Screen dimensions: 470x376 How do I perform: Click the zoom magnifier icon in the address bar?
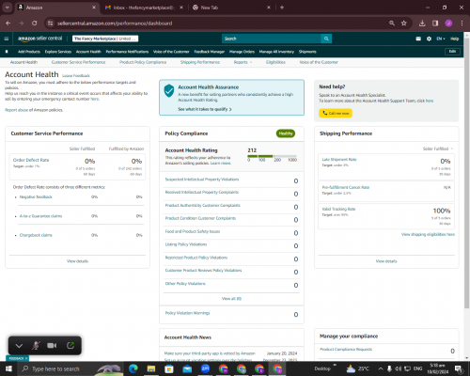click(392, 23)
